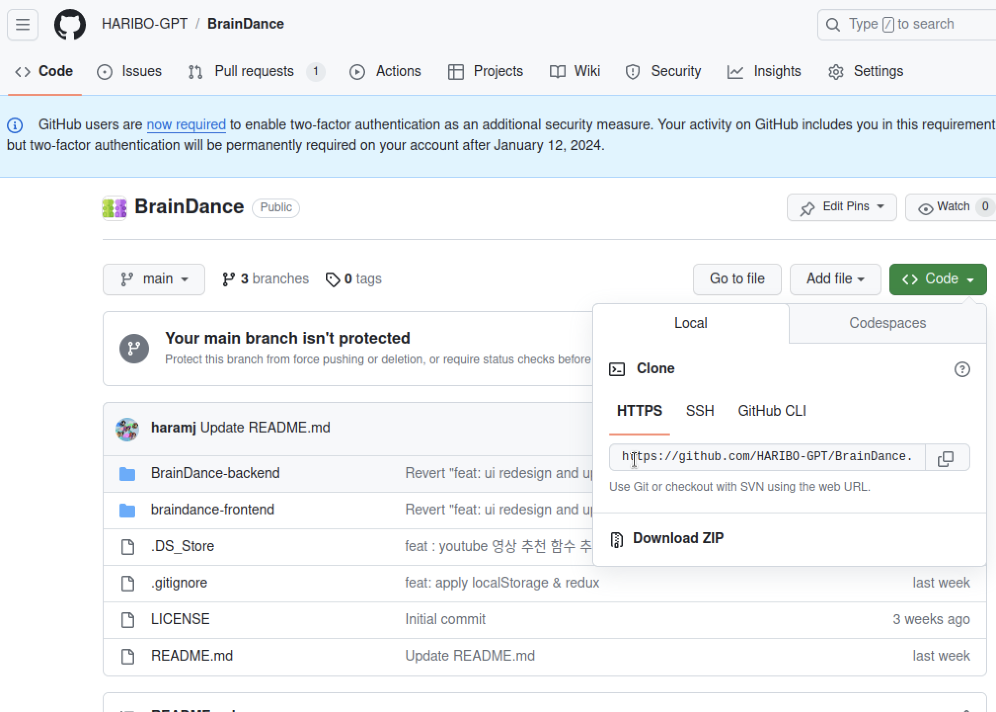The image size is (996, 712).
Task: Open the Pull requests tab
Action: click(x=256, y=72)
